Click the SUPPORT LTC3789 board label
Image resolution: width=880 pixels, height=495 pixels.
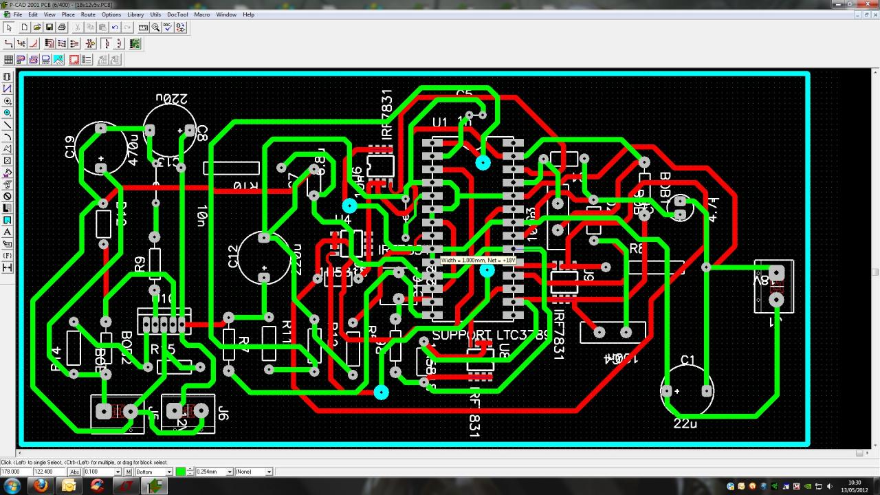[x=492, y=335]
